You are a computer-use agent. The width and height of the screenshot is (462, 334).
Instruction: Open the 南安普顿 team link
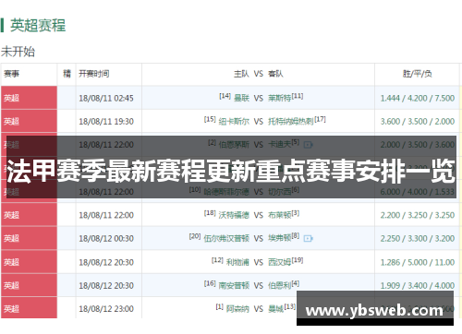point(234,286)
